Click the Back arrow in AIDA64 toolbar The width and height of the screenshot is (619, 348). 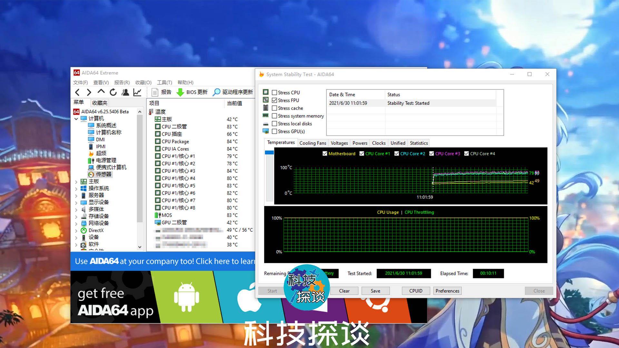pos(77,92)
